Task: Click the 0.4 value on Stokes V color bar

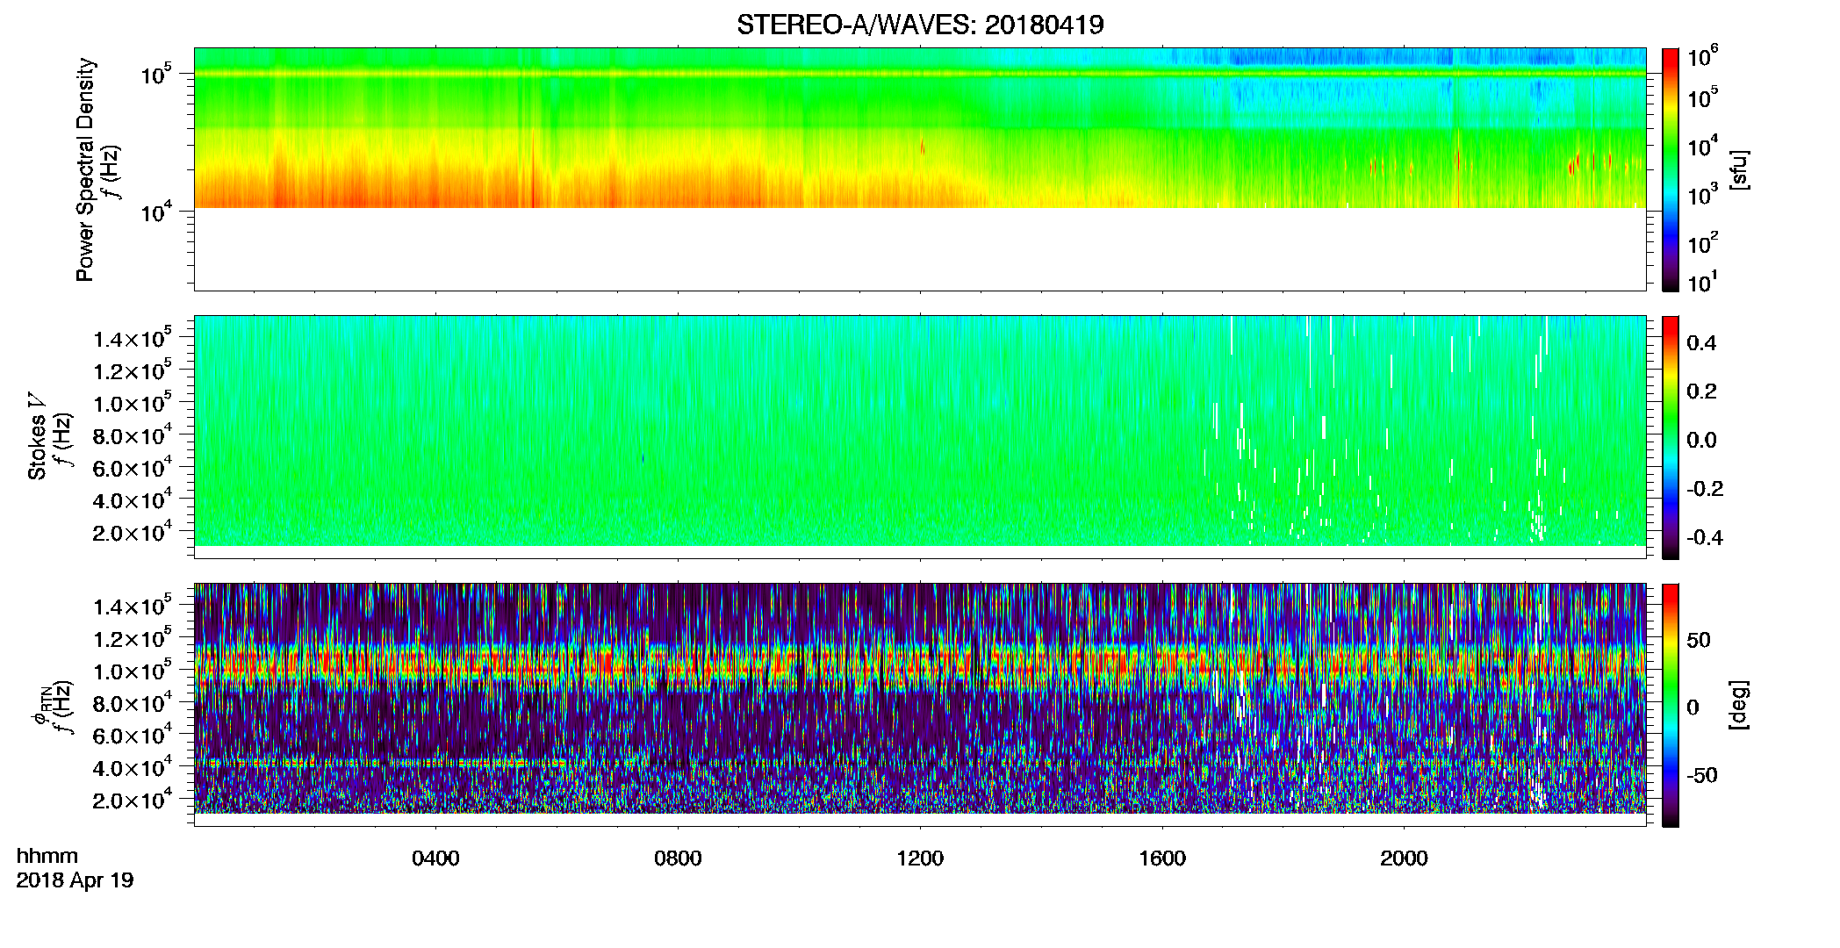Action: [x=1701, y=343]
